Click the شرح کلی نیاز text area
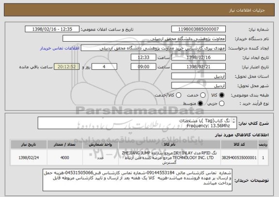279x197 pixels. click(137, 123)
